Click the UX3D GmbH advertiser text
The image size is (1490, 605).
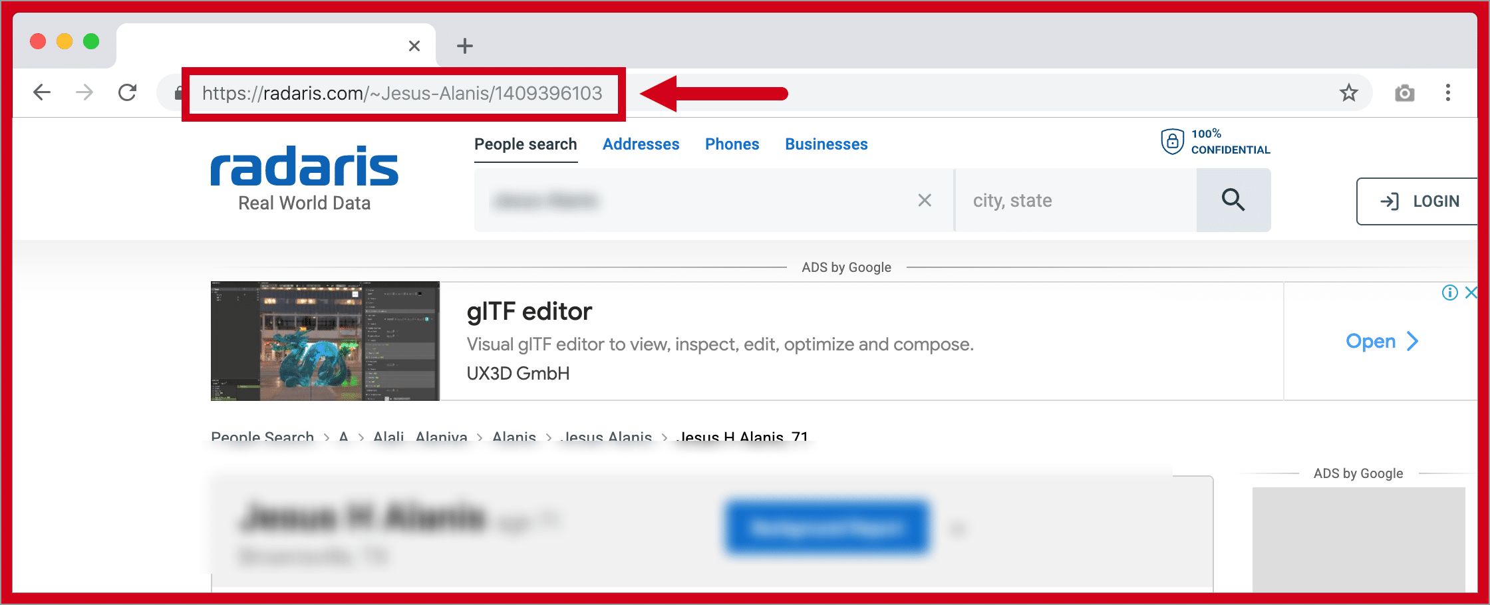[518, 374]
